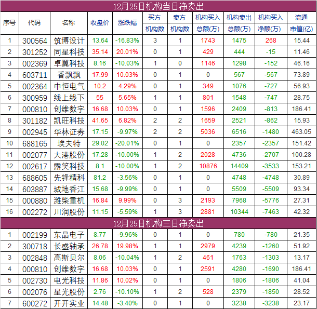This screenshot has width=317, height=309.
Task: Click stock name 中恒电气
Action: [x=69, y=86]
